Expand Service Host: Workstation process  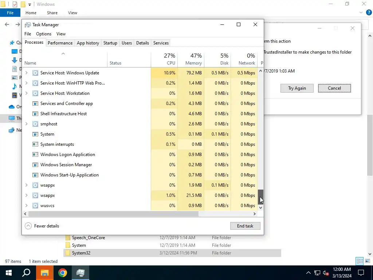(26, 93)
